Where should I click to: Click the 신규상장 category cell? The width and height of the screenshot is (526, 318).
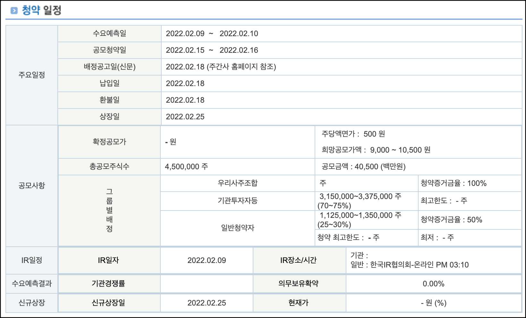click(x=32, y=303)
